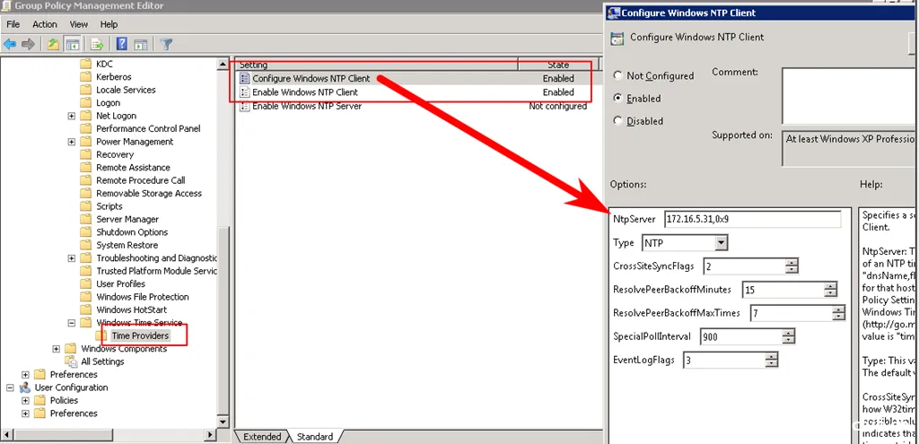
Task: Click the Back arrow toolbar icon
Action: click(10, 44)
